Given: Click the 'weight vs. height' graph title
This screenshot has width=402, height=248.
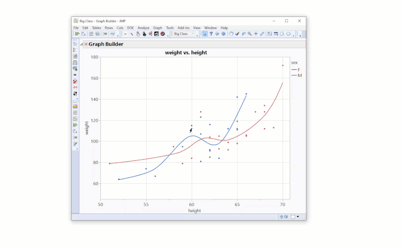Looking at the screenshot, I should tap(186, 53).
